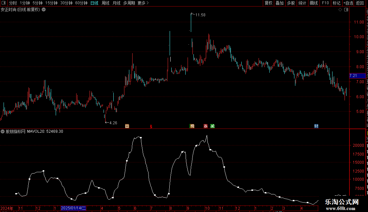Expand the 更多 periods menu

tap(143, 3)
